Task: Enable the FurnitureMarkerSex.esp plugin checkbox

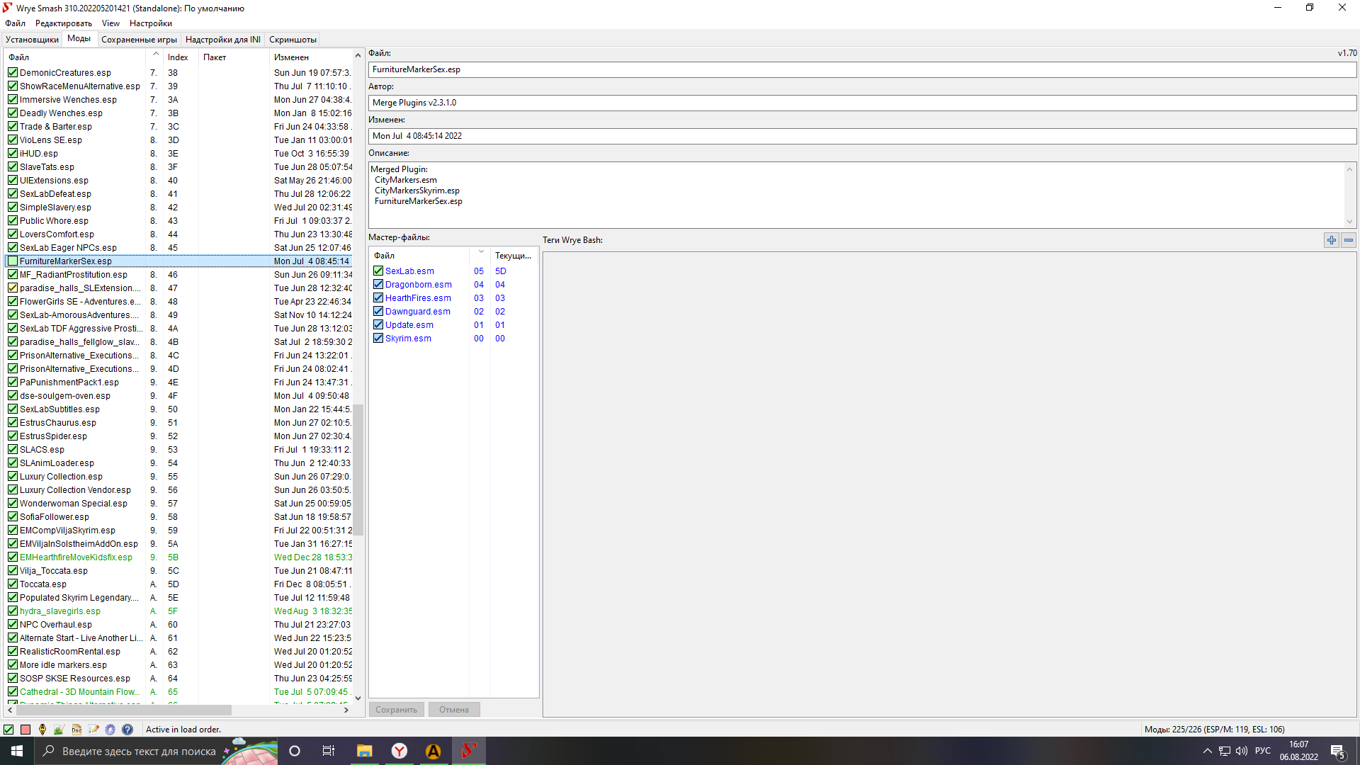Action: tap(13, 261)
